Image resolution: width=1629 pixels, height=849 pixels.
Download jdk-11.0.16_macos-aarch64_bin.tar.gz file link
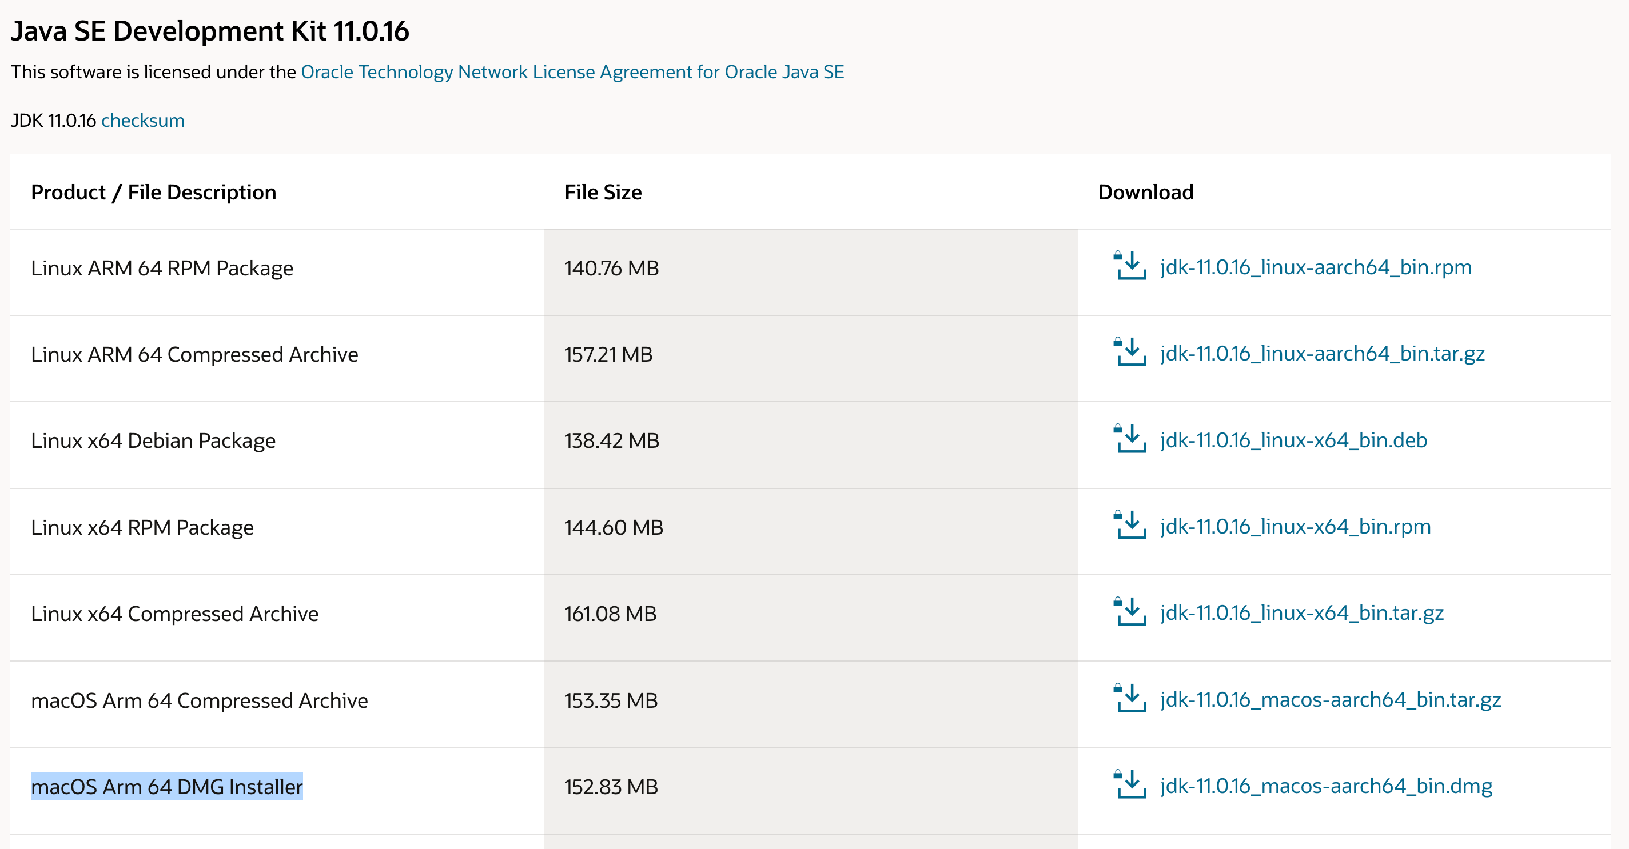pos(1331,700)
